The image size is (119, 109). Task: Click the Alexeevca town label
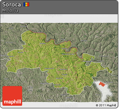63,69
